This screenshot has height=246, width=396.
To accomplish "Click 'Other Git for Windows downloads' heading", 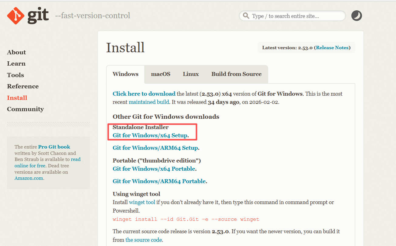I will tap(166, 117).
